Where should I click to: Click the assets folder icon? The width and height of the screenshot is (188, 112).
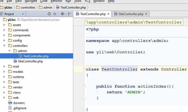tap(10, 25)
